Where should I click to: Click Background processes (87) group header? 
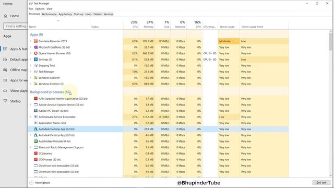pyautogui.click(x=50, y=92)
